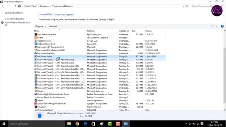Click the refresh icon beside address bar
The height and width of the screenshot is (127, 226).
pyautogui.click(x=187, y=6)
